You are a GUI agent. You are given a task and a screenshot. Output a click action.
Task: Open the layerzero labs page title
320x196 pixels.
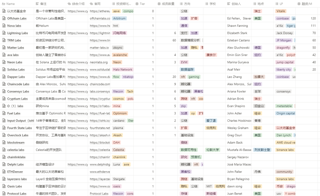point(17,179)
